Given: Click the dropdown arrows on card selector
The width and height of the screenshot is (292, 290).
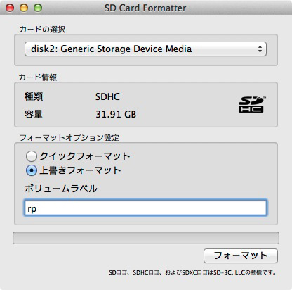Looking at the screenshot, I should [x=260, y=49].
